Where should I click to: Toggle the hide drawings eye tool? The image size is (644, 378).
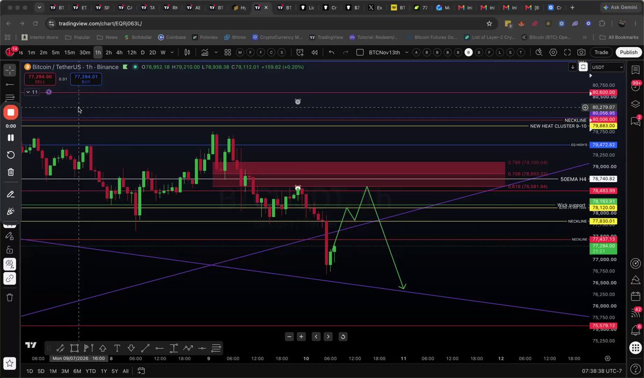point(10,264)
